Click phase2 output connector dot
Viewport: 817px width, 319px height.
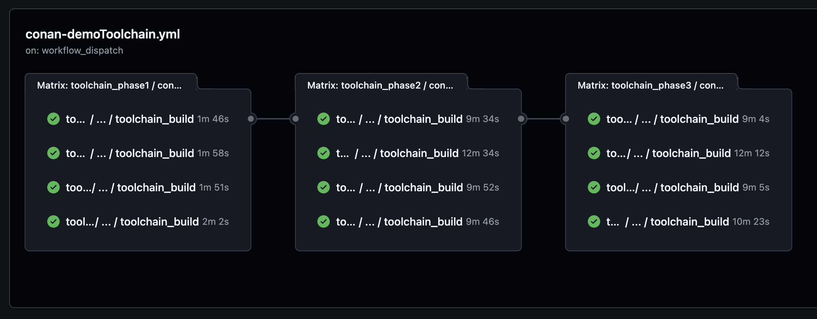[x=521, y=119]
